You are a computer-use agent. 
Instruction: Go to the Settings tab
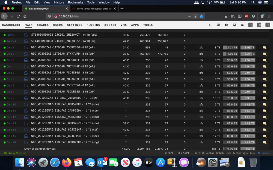pyautogui.click(x=75, y=25)
